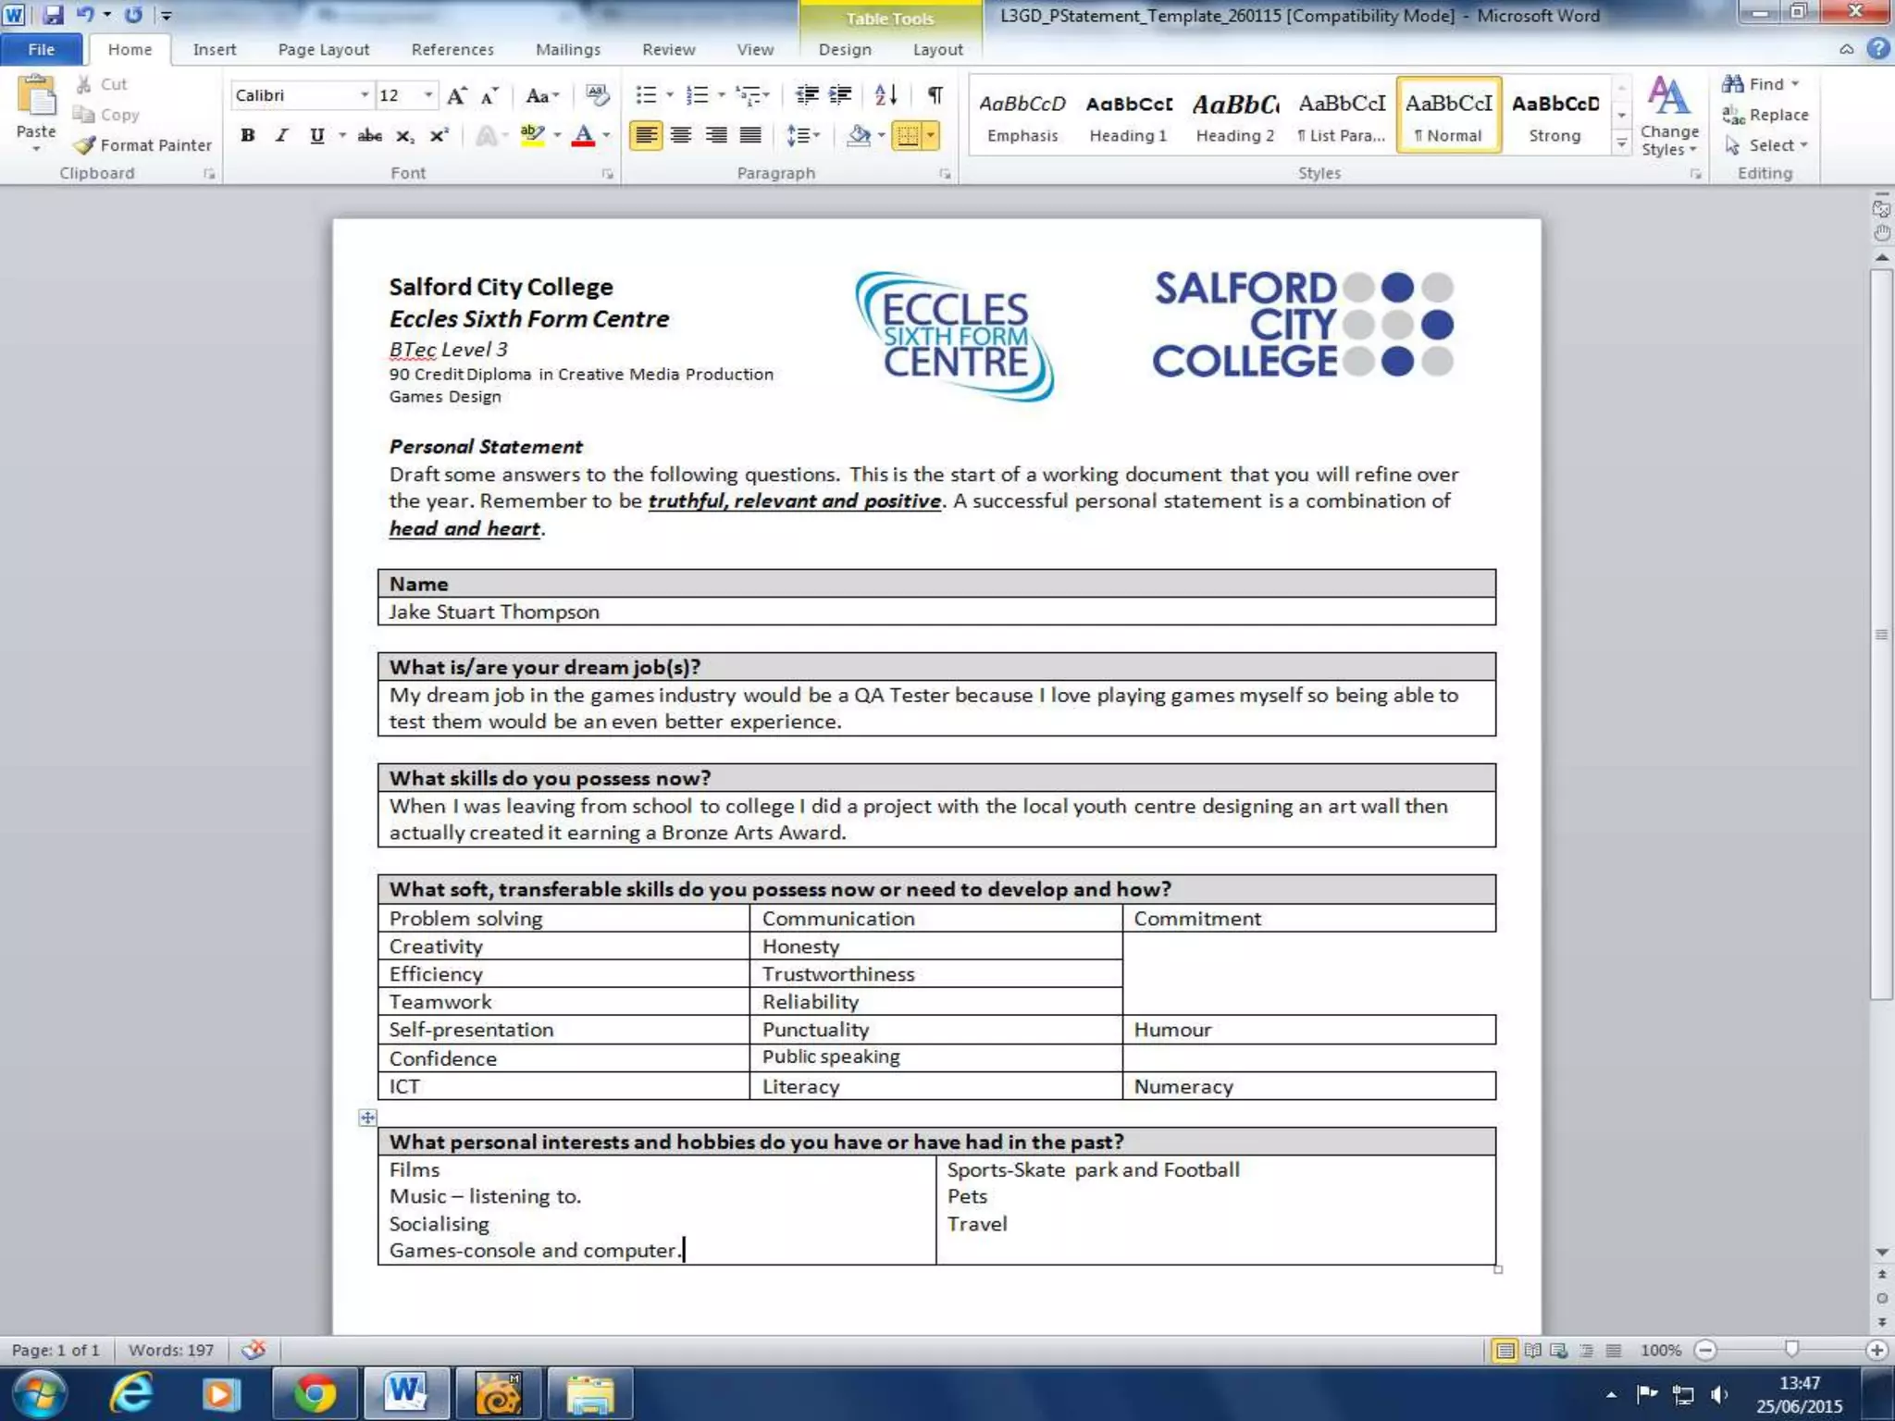Click the Superscript icon
This screenshot has height=1421, width=1895.
coord(440,136)
